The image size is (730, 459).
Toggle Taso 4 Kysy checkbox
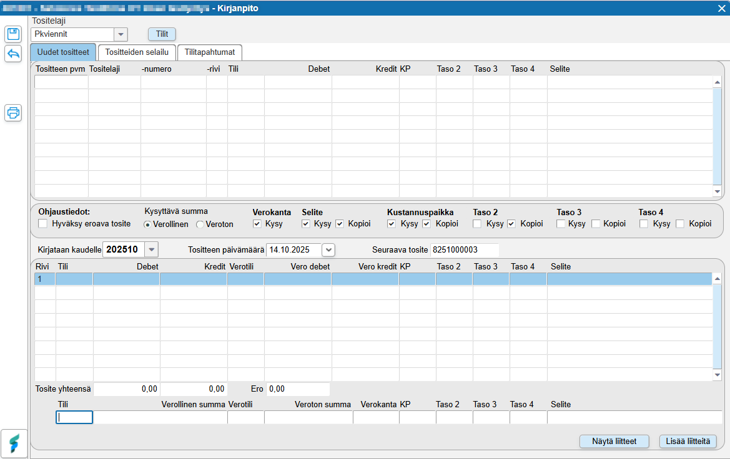pos(644,224)
